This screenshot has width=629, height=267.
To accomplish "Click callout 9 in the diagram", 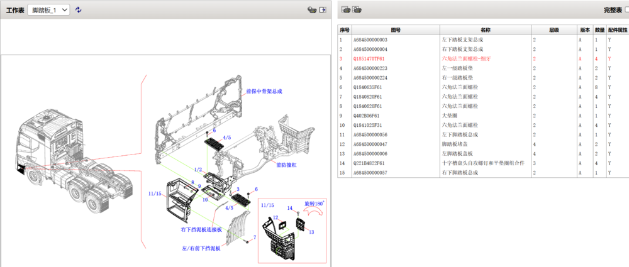I will pos(199,187).
